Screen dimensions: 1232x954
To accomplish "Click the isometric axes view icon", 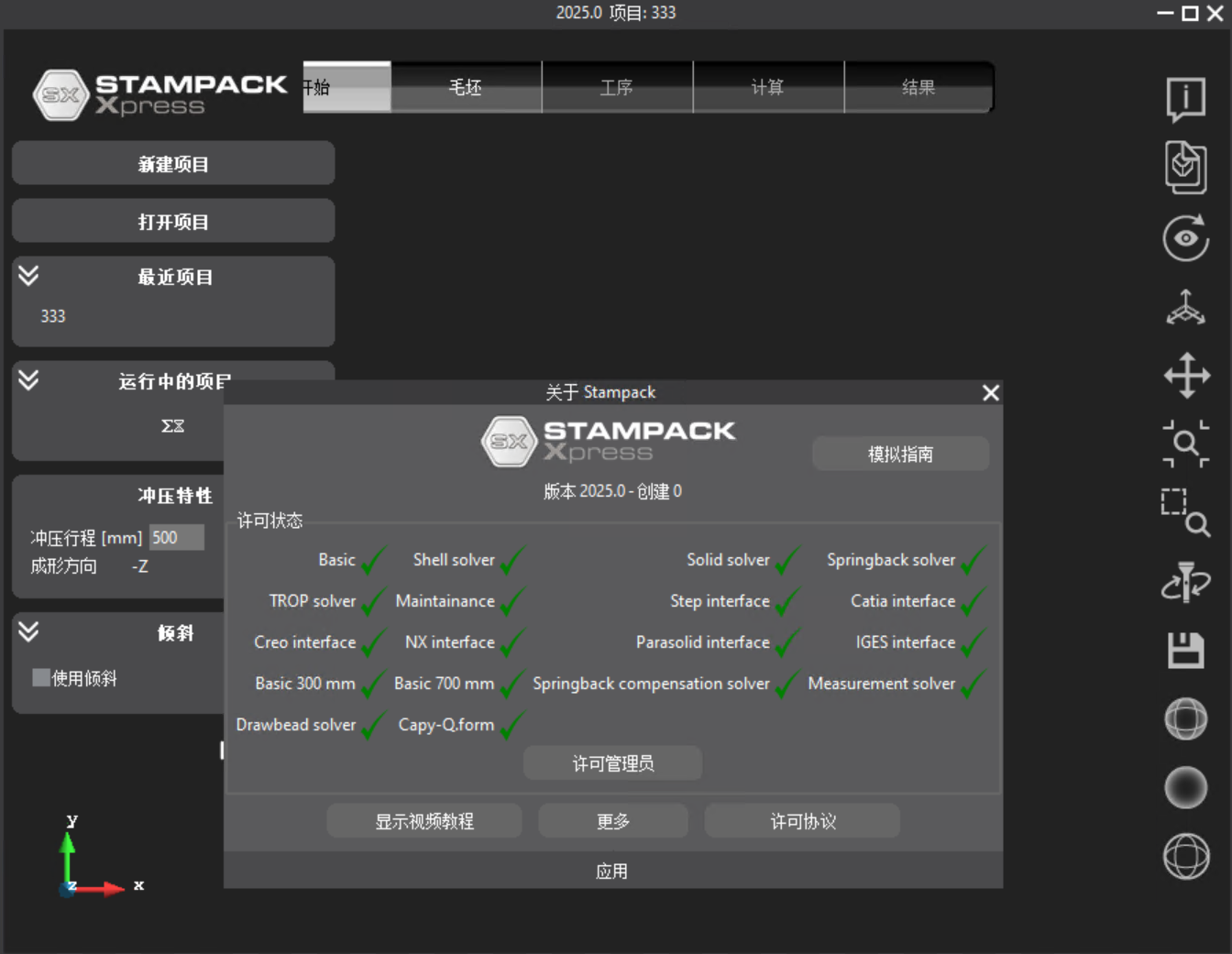I will coord(1185,307).
